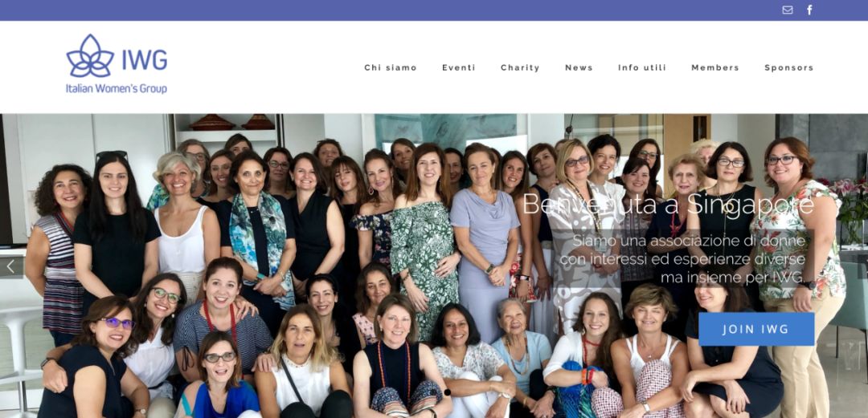Screen dimensions: 868x418
Task: Open the News section
Action: (579, 67)
